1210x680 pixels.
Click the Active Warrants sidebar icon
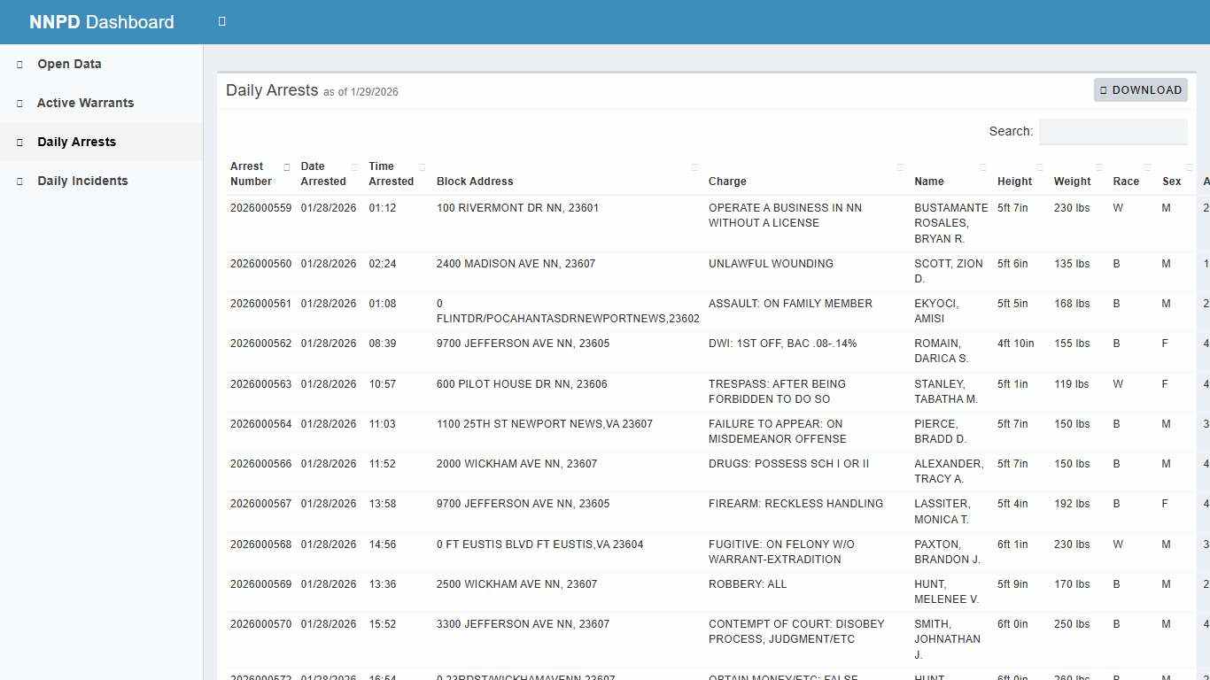click(19, 103)
